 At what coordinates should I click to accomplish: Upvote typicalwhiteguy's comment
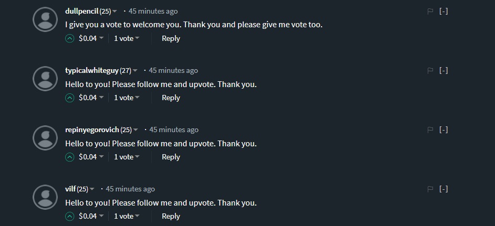tap(69, 98)
